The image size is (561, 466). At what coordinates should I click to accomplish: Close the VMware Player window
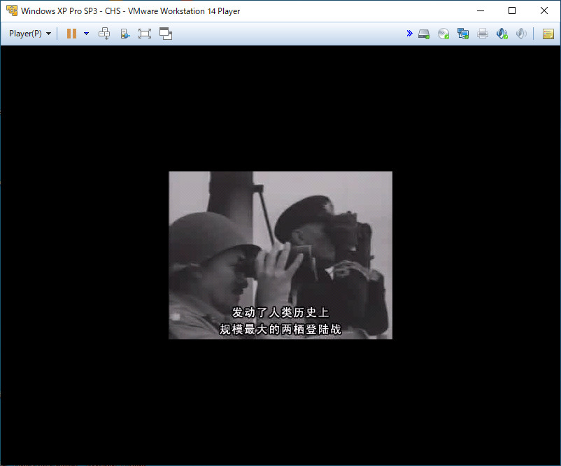click(x=544, y=10)
